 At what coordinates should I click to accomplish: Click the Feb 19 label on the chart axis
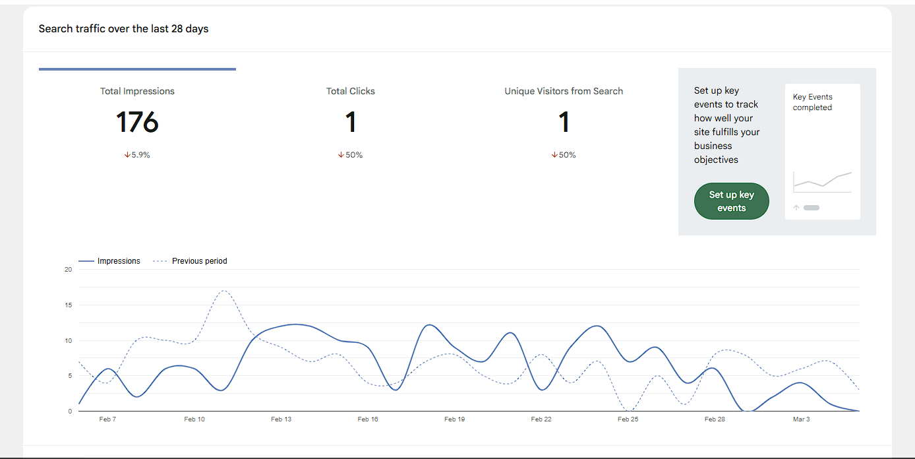pyautogui.click(x=454, y=418)
